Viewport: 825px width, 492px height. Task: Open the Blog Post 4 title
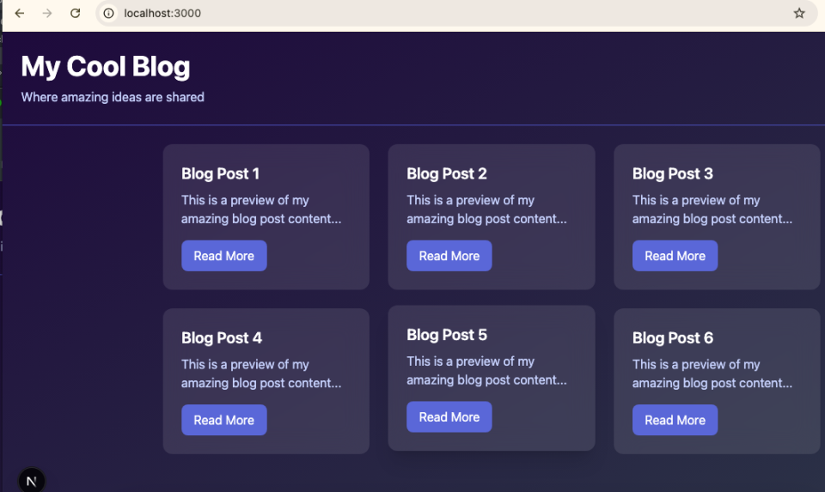[x=222, y=337]
